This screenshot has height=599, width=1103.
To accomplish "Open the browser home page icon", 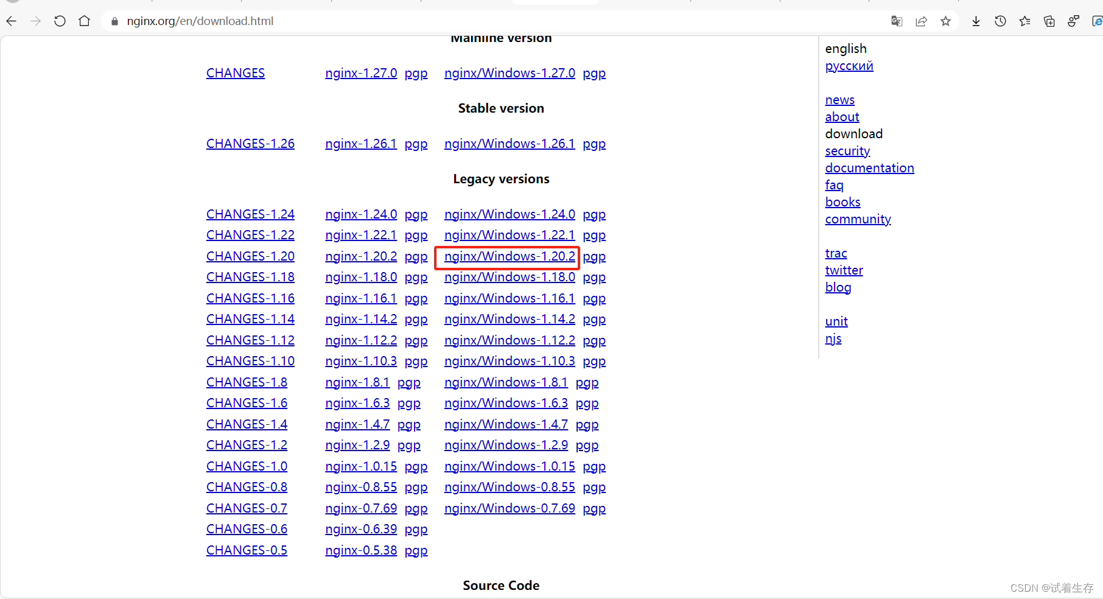I will tap(85, 21).
